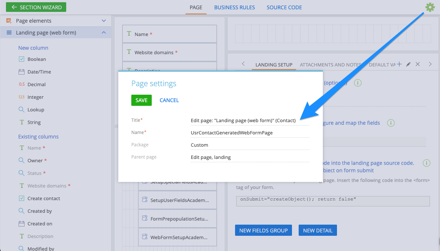Click info icon beside landing page source code
440x251 pixels.
[427, 163]
